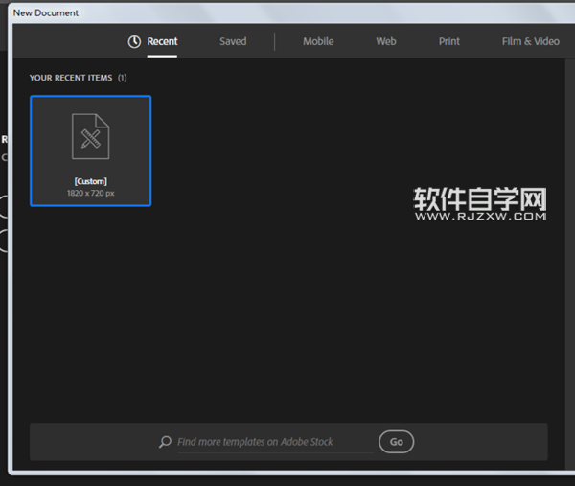Select the pencil document icon in Custom preset
This screenshot has height=486, width=575.
[90, 136]
